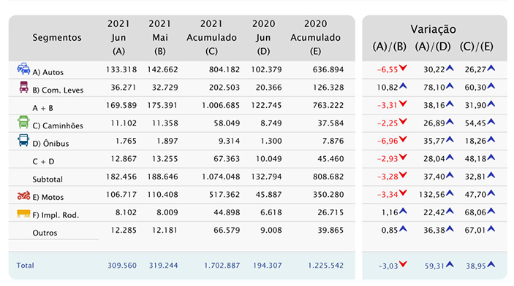
Task: Select the 2021 Acumulado (C) column header
Action: click(211, 37)
